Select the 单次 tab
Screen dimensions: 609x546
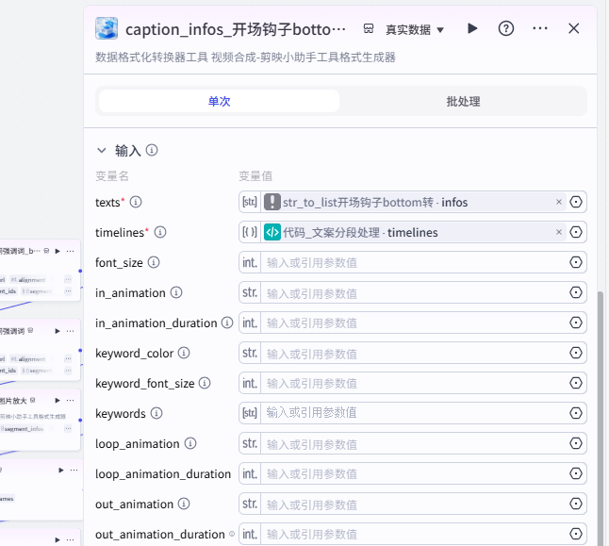(x=219, y=101)
